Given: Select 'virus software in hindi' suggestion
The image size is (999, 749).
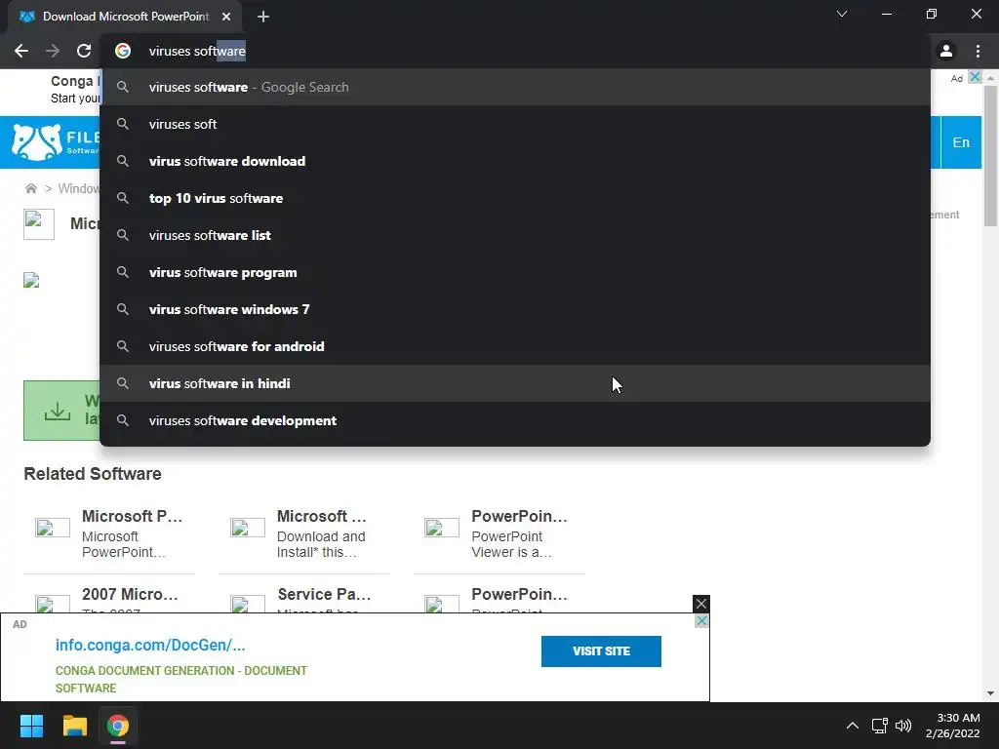Looking at the screenshot, I should [515, 383].
